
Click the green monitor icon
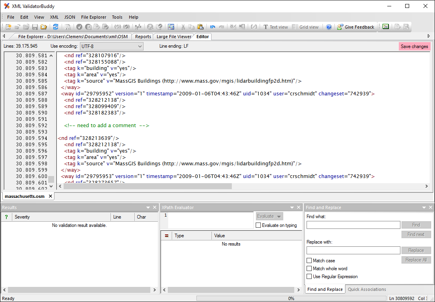click(386, 26)
